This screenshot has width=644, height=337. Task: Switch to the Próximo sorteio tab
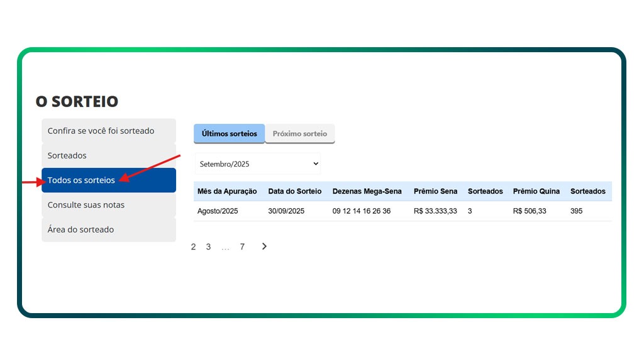click(x=300, y=134)
